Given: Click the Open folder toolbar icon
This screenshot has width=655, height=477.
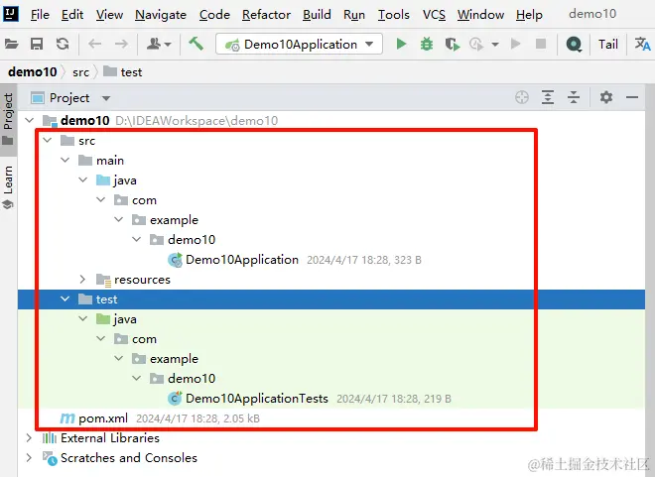Looking at the screenshot, I should (12, 44).
